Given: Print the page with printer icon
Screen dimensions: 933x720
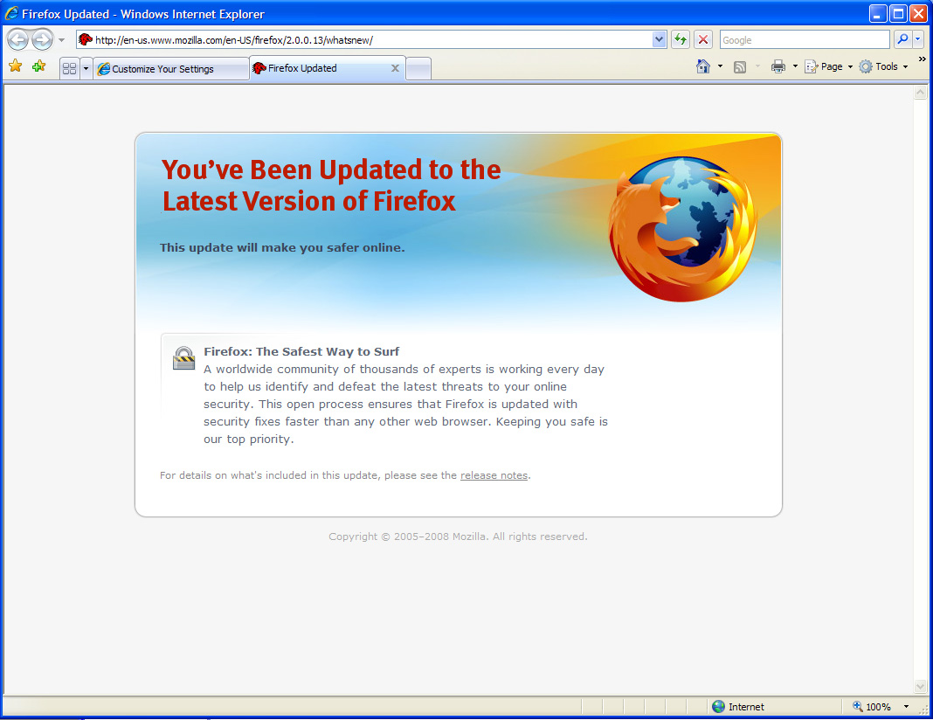Looking at the screenshot, I should (x=777, y=66).
